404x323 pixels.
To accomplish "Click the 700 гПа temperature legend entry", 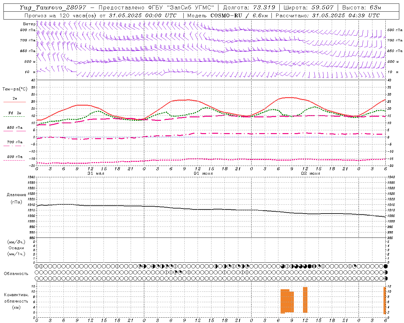I will pyautogui.click(x=15, y=142).
